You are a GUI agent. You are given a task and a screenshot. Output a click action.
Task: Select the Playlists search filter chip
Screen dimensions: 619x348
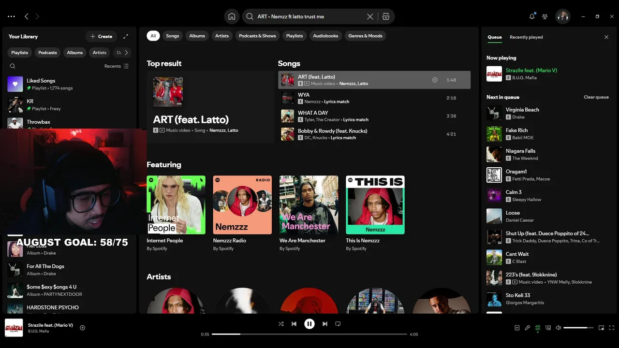pyautogui.click(x=295, y=36)
